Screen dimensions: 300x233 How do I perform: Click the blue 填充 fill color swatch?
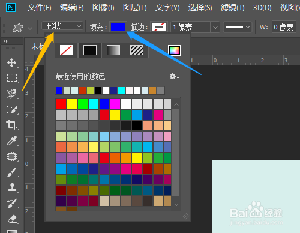118,27
